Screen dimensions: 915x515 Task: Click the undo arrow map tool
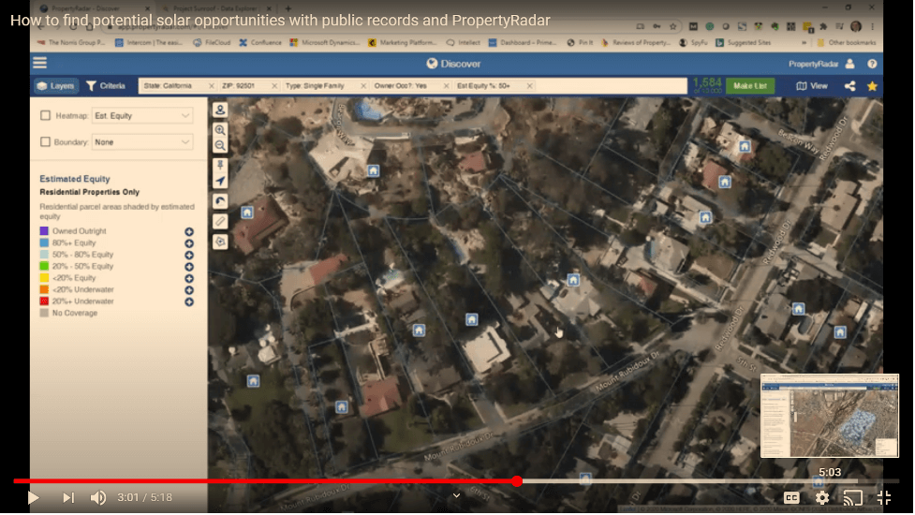(x=220, y=201)
